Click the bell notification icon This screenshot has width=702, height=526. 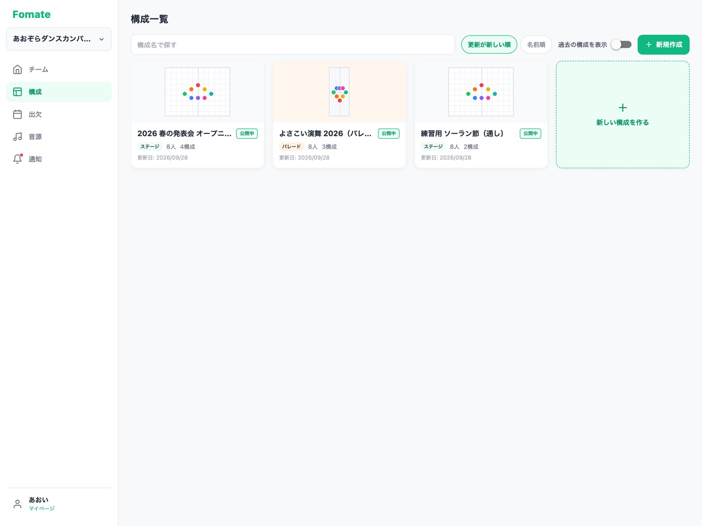18,159
